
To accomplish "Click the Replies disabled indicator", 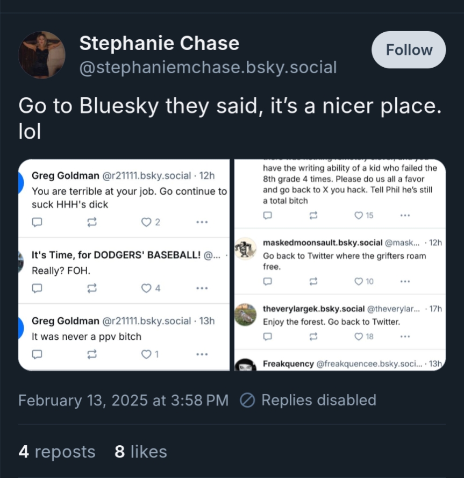I will pyautogui.click(x=308, y=401).
